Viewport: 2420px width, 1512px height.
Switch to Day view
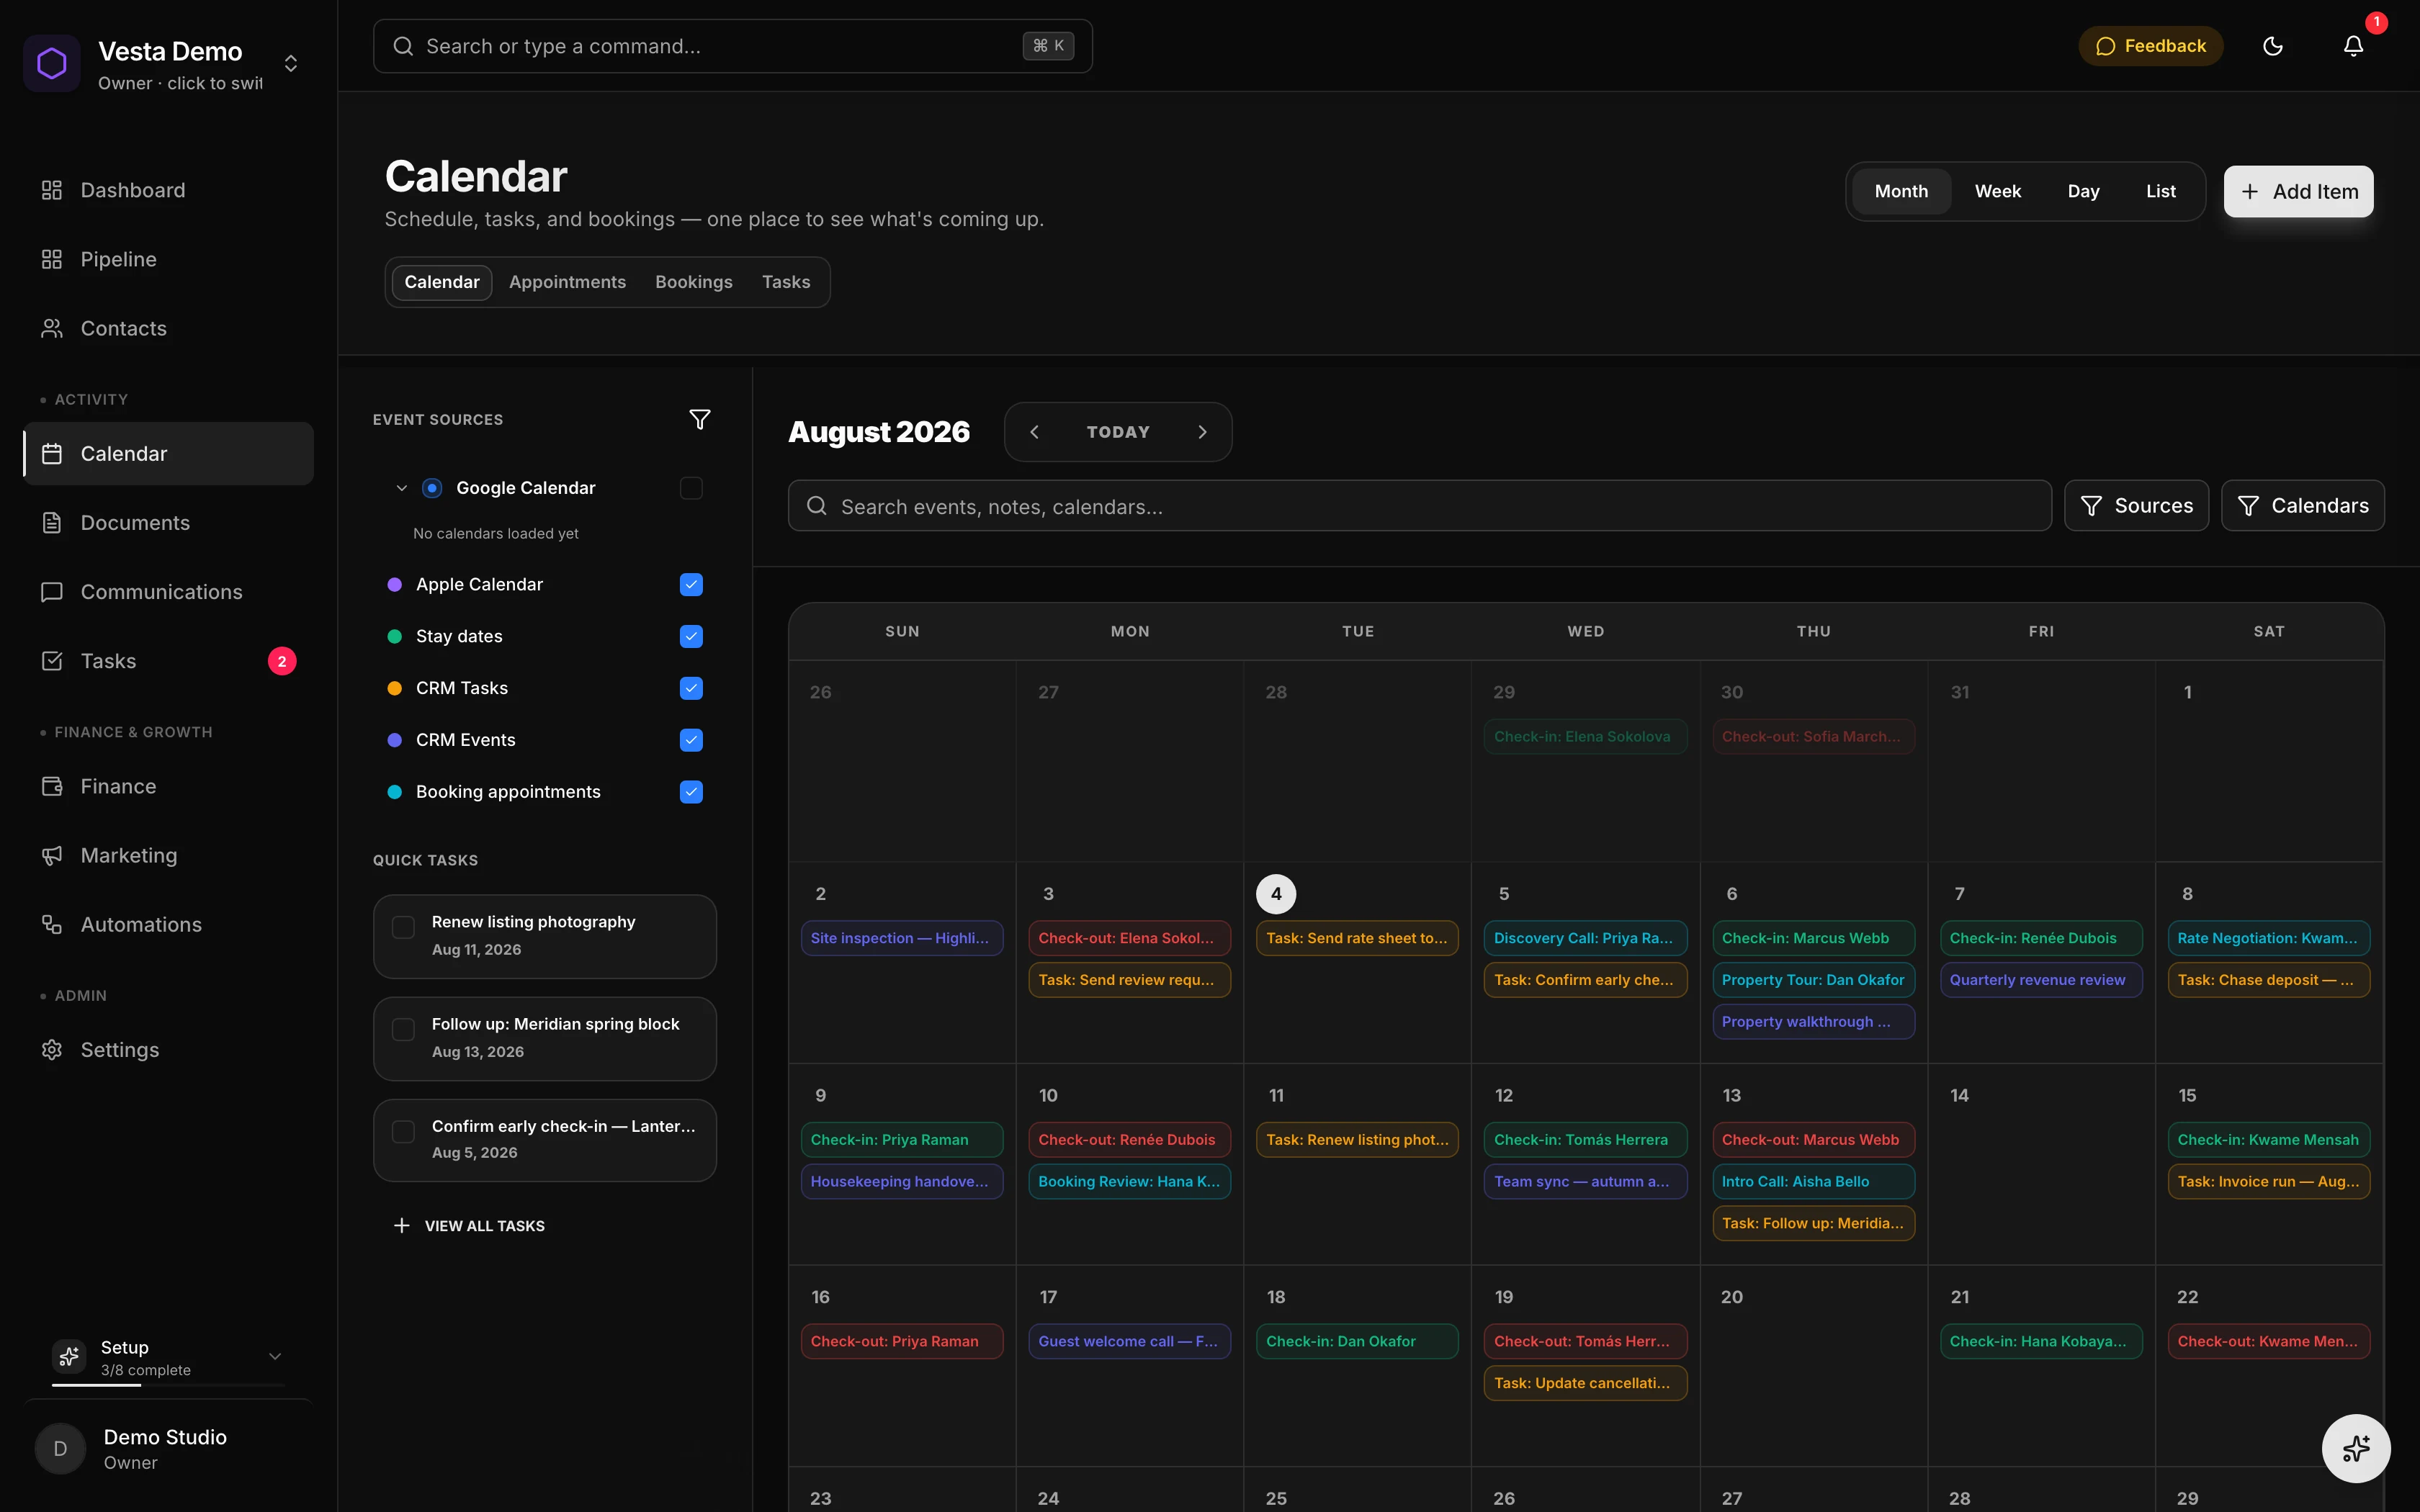pyautogui.click(x=2083, y=191)
